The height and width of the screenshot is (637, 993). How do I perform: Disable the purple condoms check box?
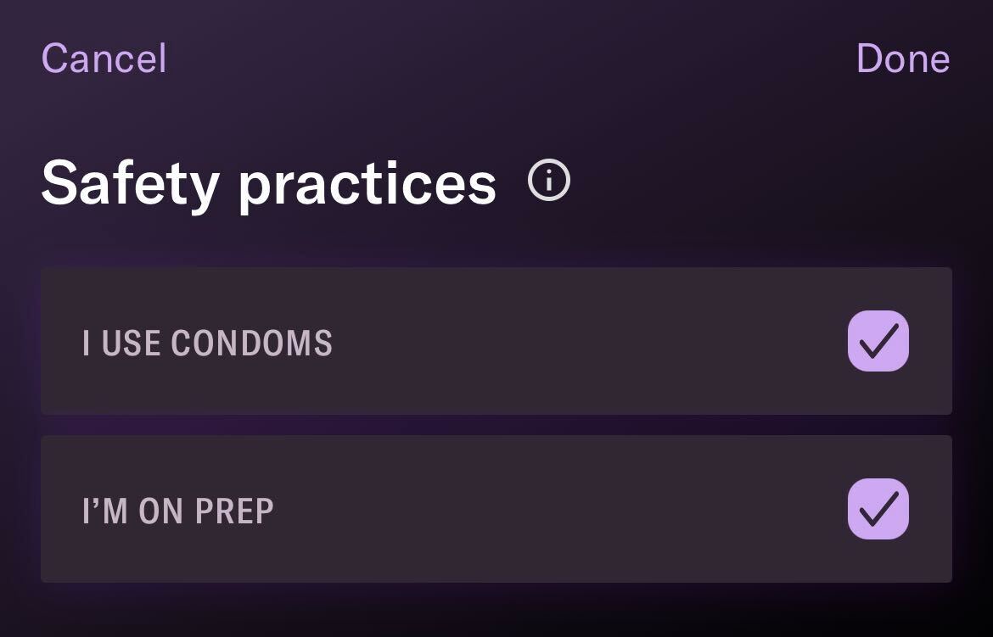tap(878, 341)
